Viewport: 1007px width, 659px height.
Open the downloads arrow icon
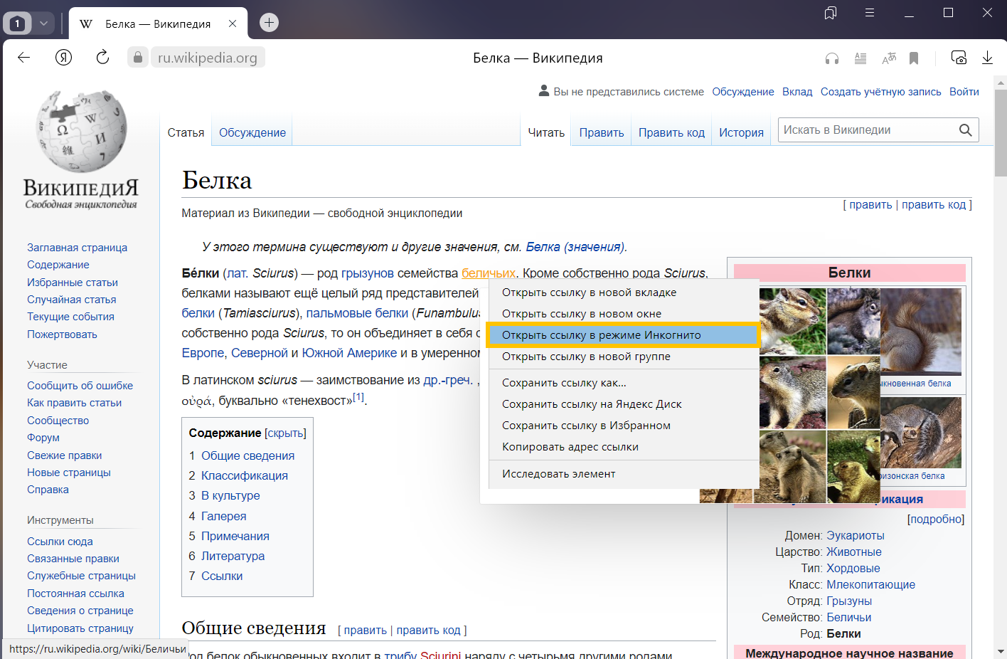coord(987,58)
